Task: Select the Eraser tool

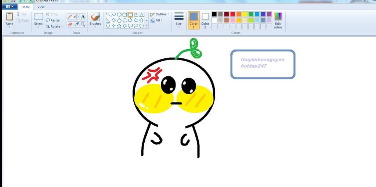Action: click(70, 24)
